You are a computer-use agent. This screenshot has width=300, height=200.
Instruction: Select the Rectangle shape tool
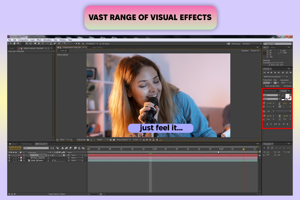(35, 44)
